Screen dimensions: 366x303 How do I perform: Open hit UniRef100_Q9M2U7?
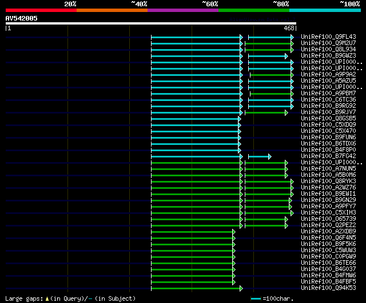[x=328, y=43]
